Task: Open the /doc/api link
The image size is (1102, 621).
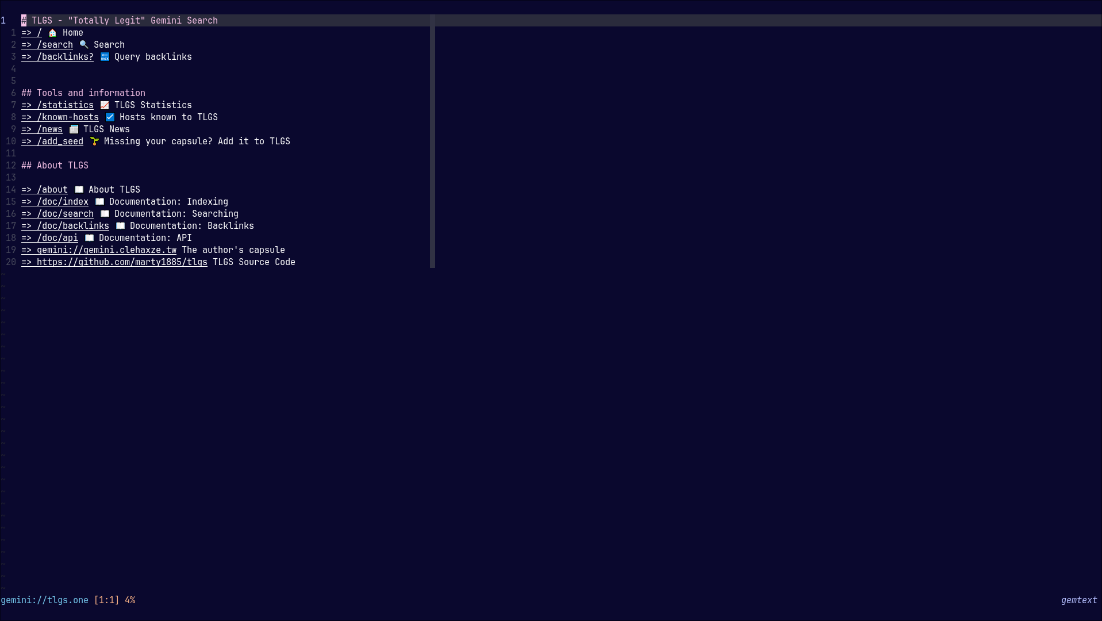Action: point(49,238)
